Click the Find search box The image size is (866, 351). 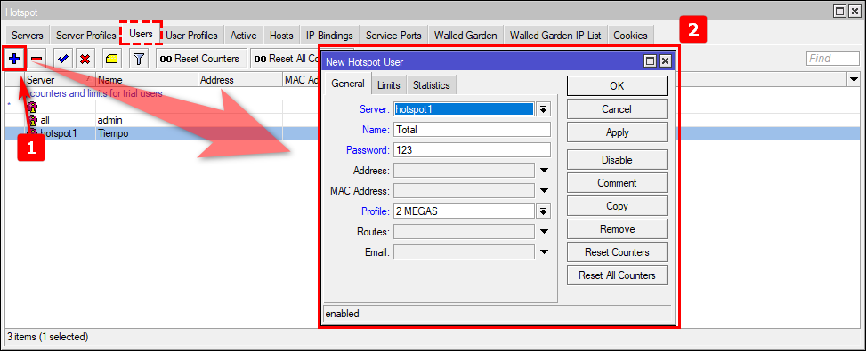833,59
